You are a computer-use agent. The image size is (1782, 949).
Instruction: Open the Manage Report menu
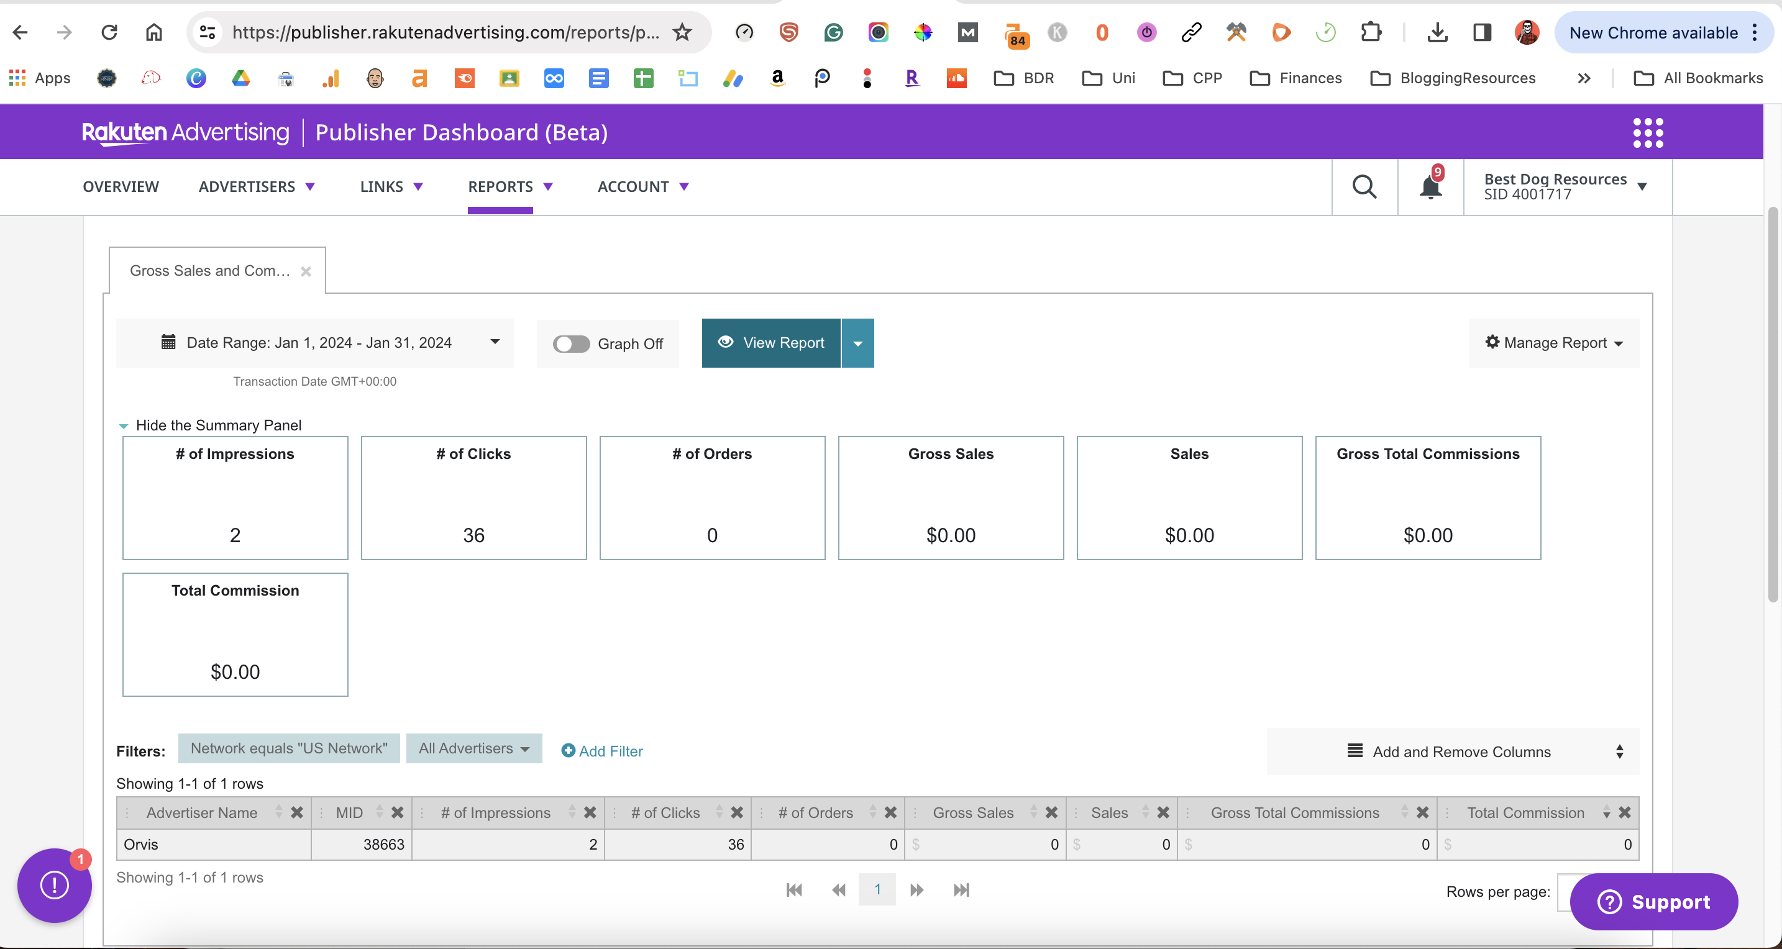[x=1554, y=343]
